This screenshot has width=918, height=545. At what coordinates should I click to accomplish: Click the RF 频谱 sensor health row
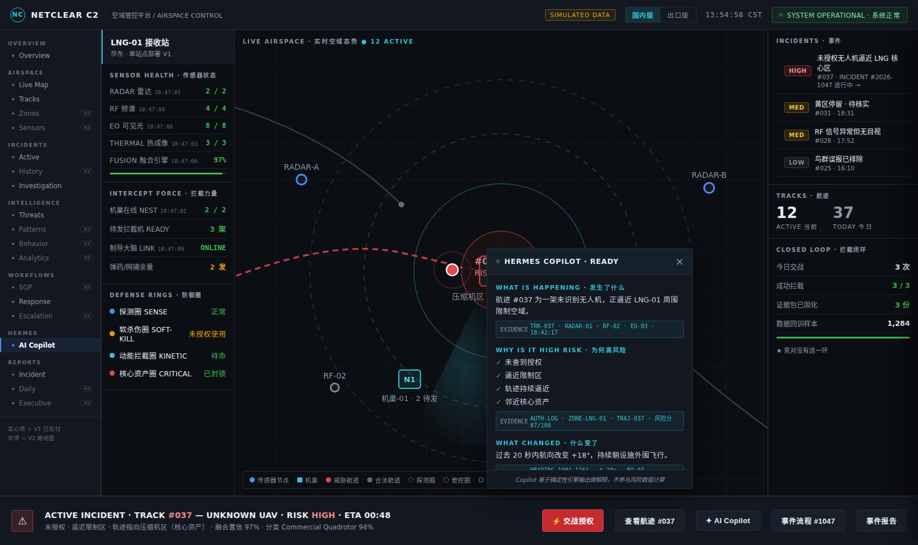(x=168, y=108)
